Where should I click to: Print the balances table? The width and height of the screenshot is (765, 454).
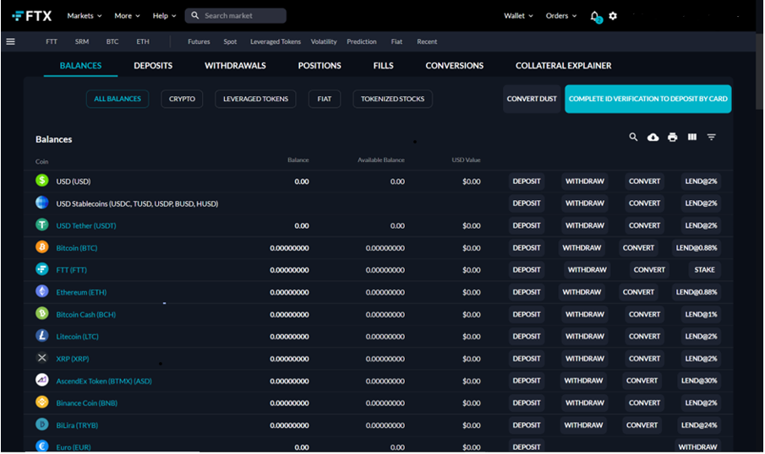pos(672,137)
